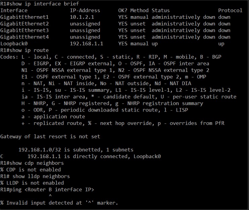The width and height of the screenshot is (249, 210).
Task: Click the 'show ip route' command line
Action: [25, 50]
